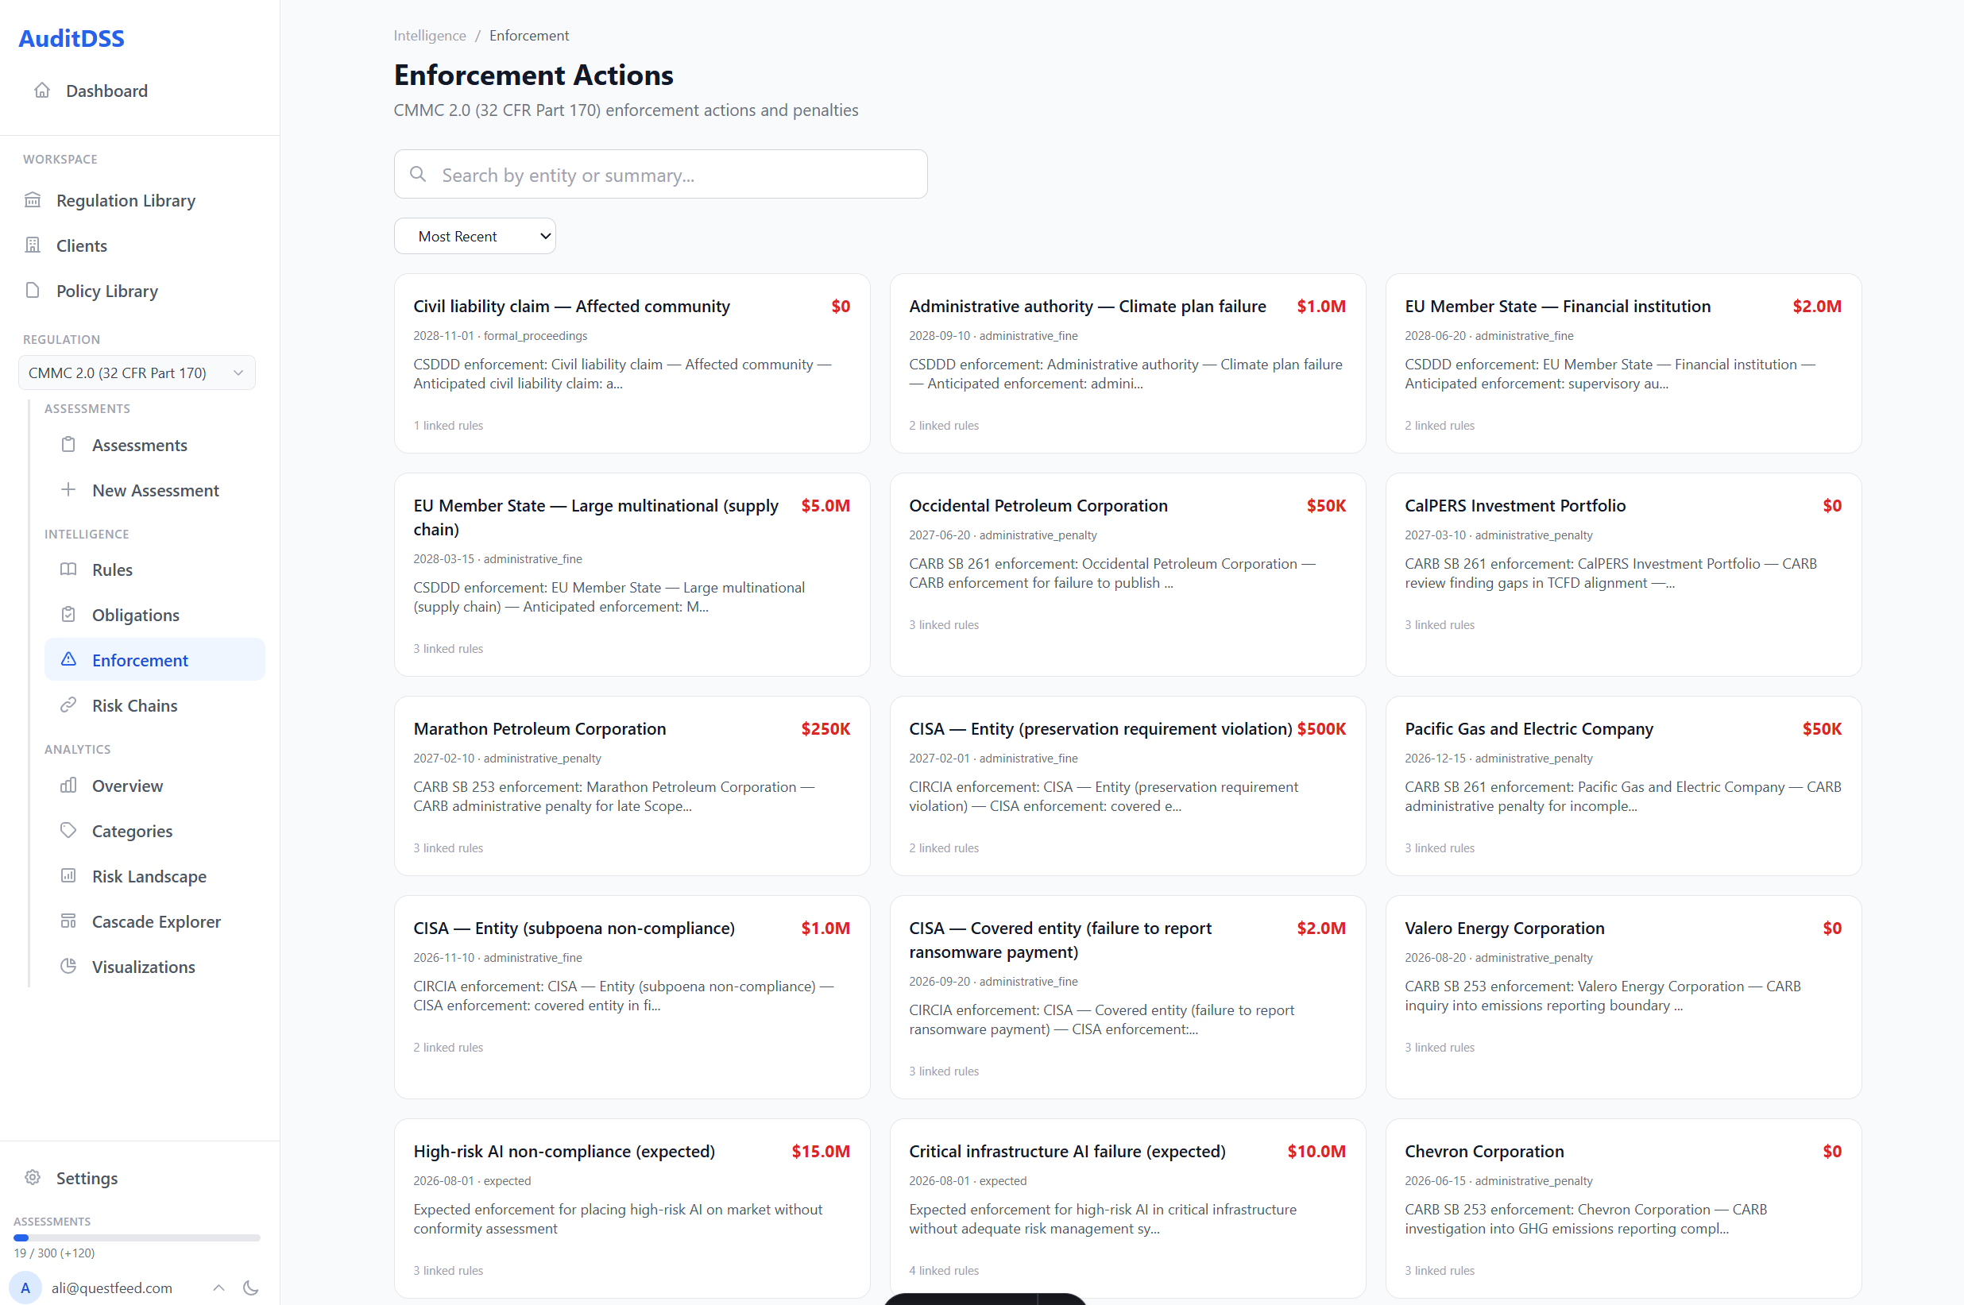This screenshot has width=1964, height=1305.
Task: Click the Regulation Library icon
Action: pos(33,199)
